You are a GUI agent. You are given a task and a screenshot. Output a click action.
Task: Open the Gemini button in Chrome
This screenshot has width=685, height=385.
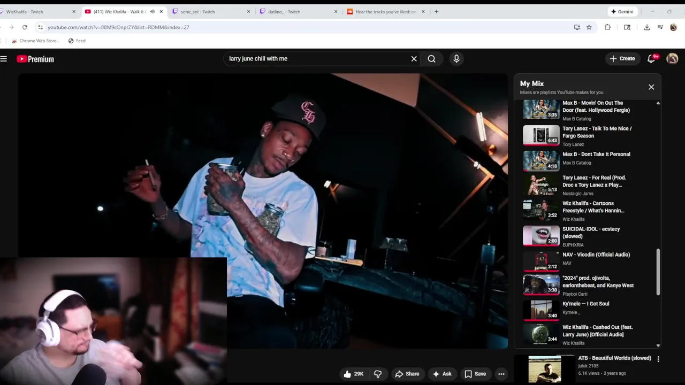(622, 11)
